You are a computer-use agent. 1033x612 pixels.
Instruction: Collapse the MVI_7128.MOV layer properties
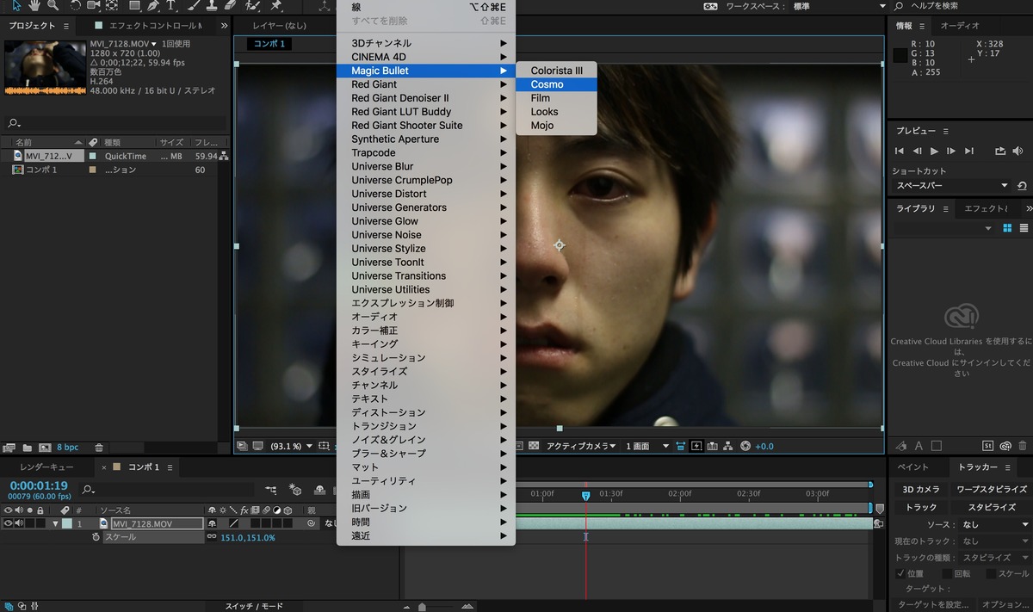(x=56, y=523)
